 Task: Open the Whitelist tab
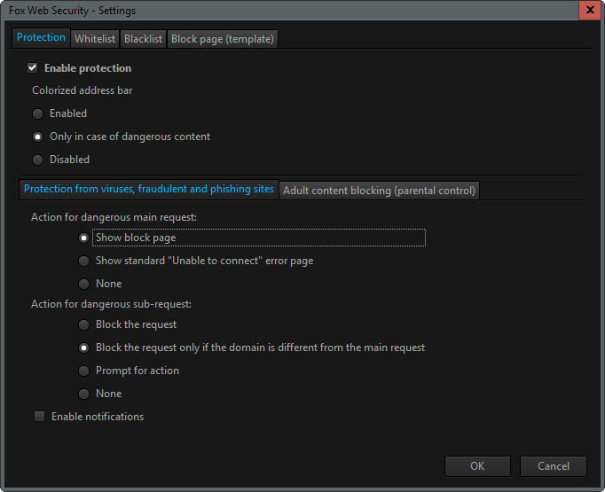[95, 39]
